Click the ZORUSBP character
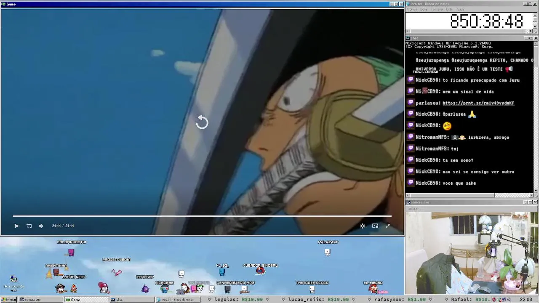Viewport: 539px width, 303px height. [145, 289]
